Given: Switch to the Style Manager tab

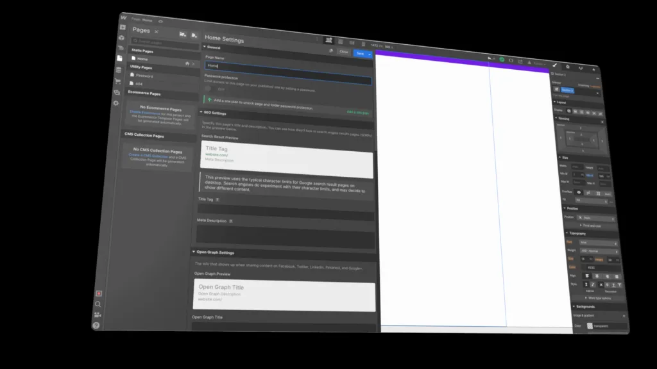Looking at the screenshot, I should point(581,68).
